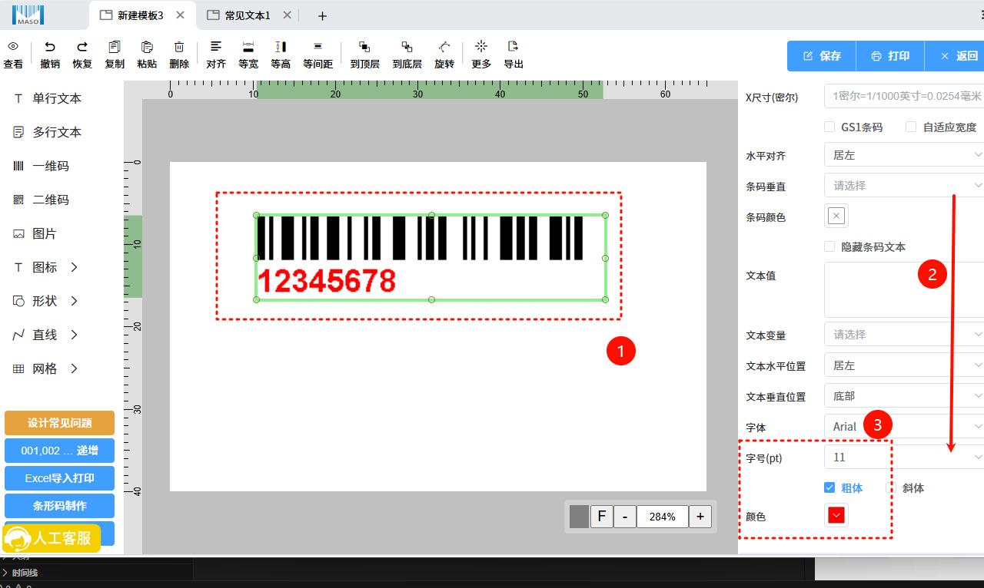Expand the Shapes (形状) submenu

pos(46,301)
